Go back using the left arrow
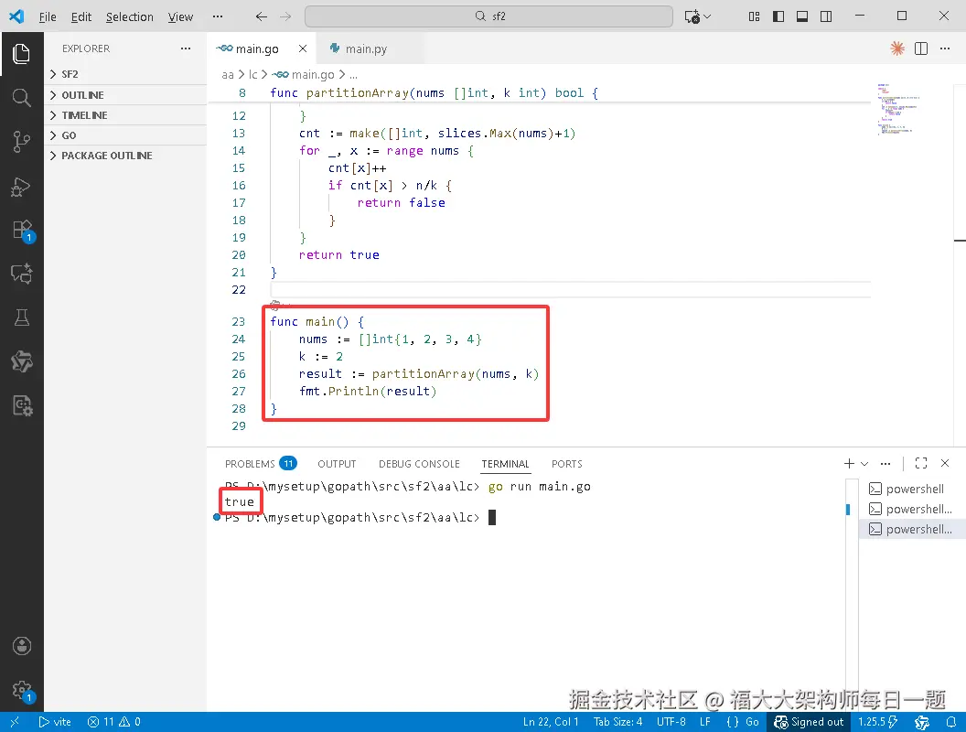Screen dimensions: 966x732 pyautogui.click(x=262, y=16)
